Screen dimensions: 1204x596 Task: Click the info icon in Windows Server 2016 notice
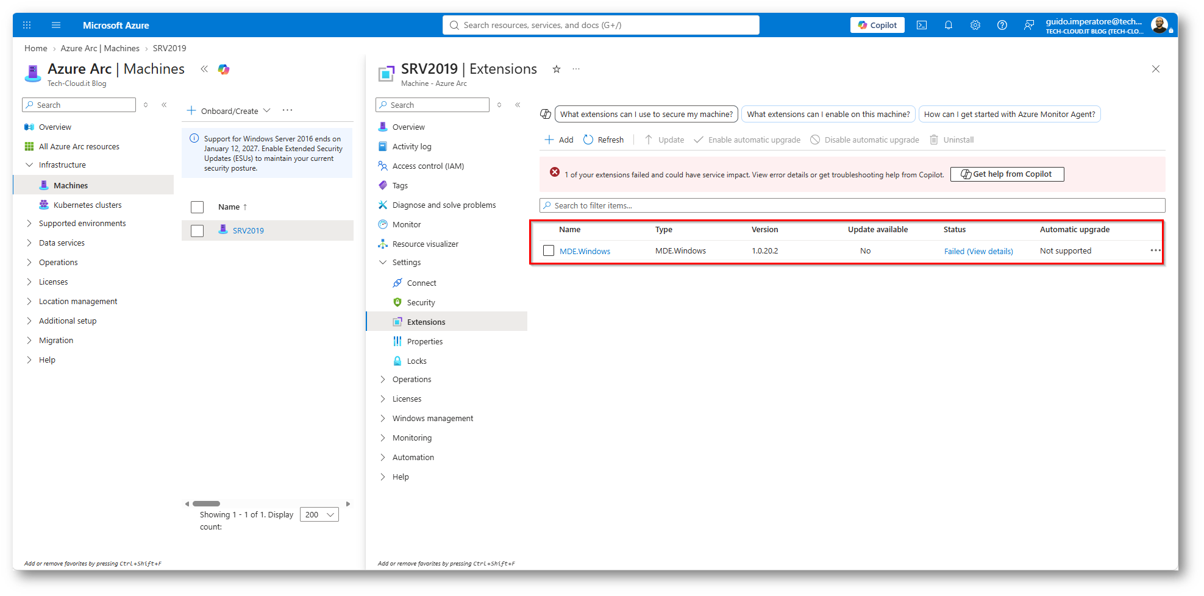click(194, 138)
